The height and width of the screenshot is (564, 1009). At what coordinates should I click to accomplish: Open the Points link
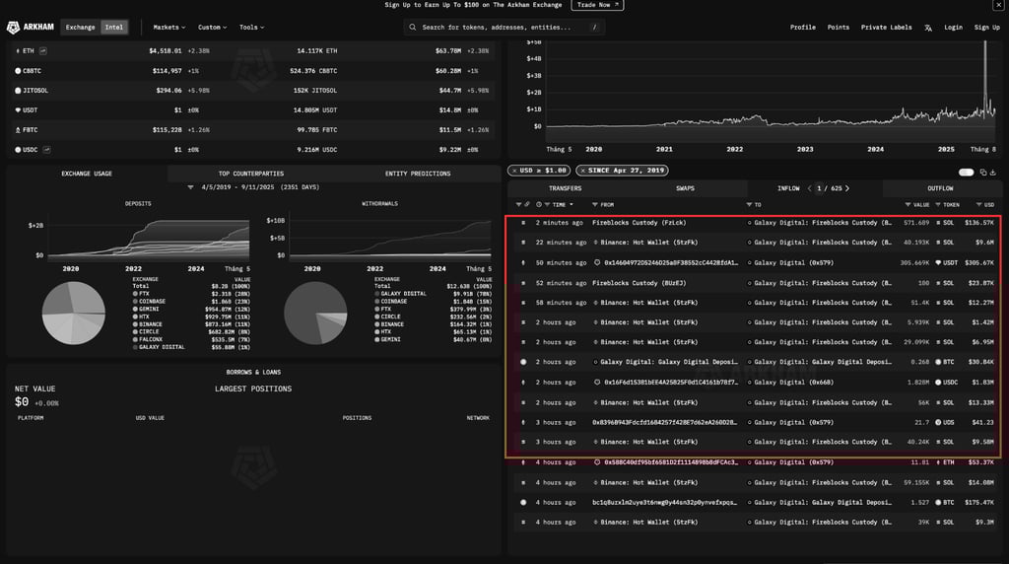pyautogui.click(x=838, y=27)
